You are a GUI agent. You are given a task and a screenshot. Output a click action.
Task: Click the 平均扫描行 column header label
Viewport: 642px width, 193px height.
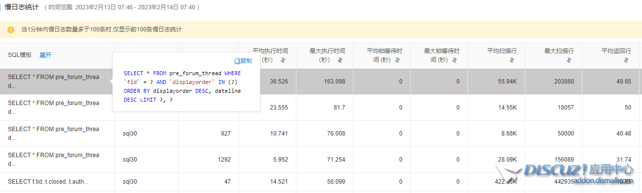tap(502, 51)
